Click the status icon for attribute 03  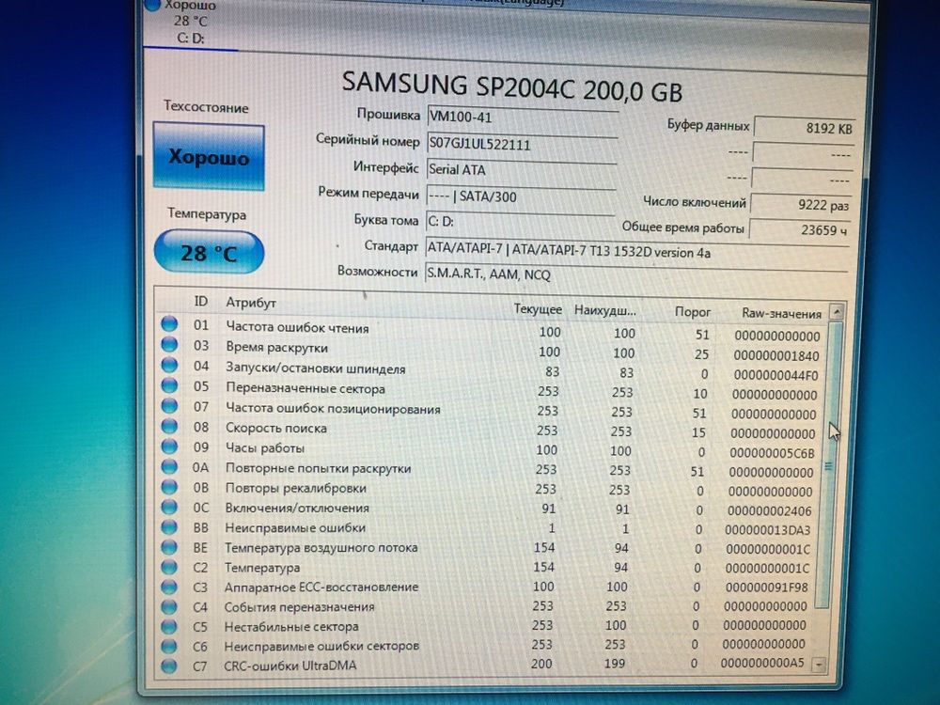169,344
